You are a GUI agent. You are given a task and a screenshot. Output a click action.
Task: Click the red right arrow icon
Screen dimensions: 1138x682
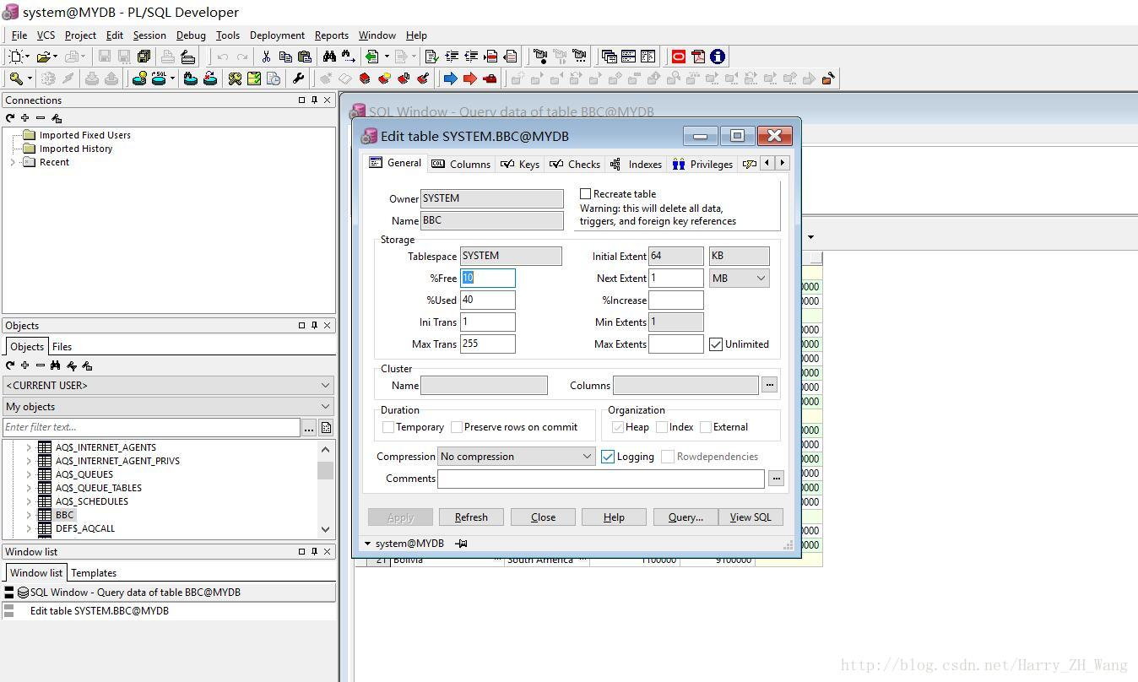point(470,78)
